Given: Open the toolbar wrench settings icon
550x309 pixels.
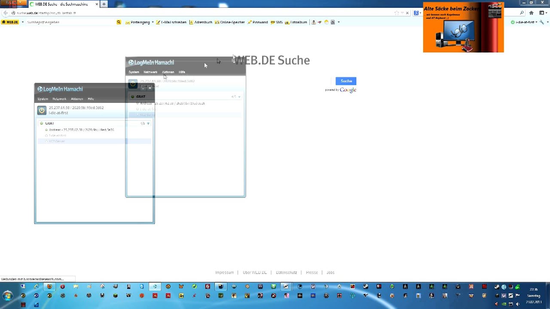Looking at the screenshot, I should (x=541, y=22).
